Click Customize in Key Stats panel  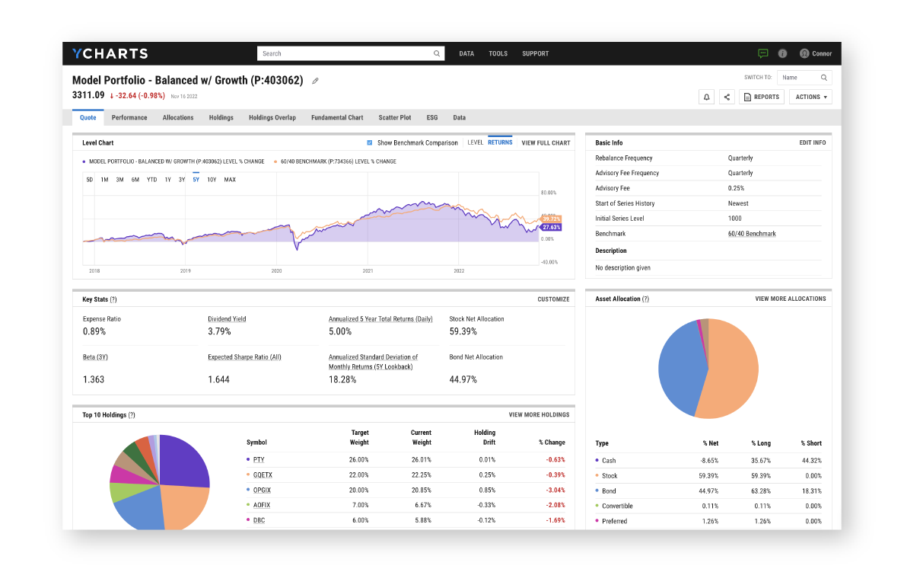click(x=553, y=299)
